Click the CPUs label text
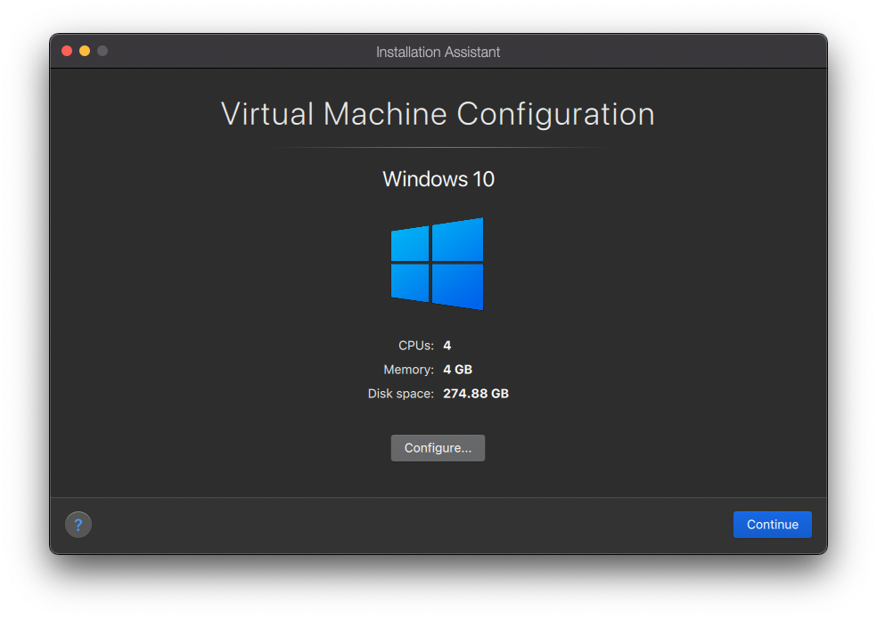Image resolution: width=877 pixels, height=620 pixels. pyautogui.click(x=414, y=345)
